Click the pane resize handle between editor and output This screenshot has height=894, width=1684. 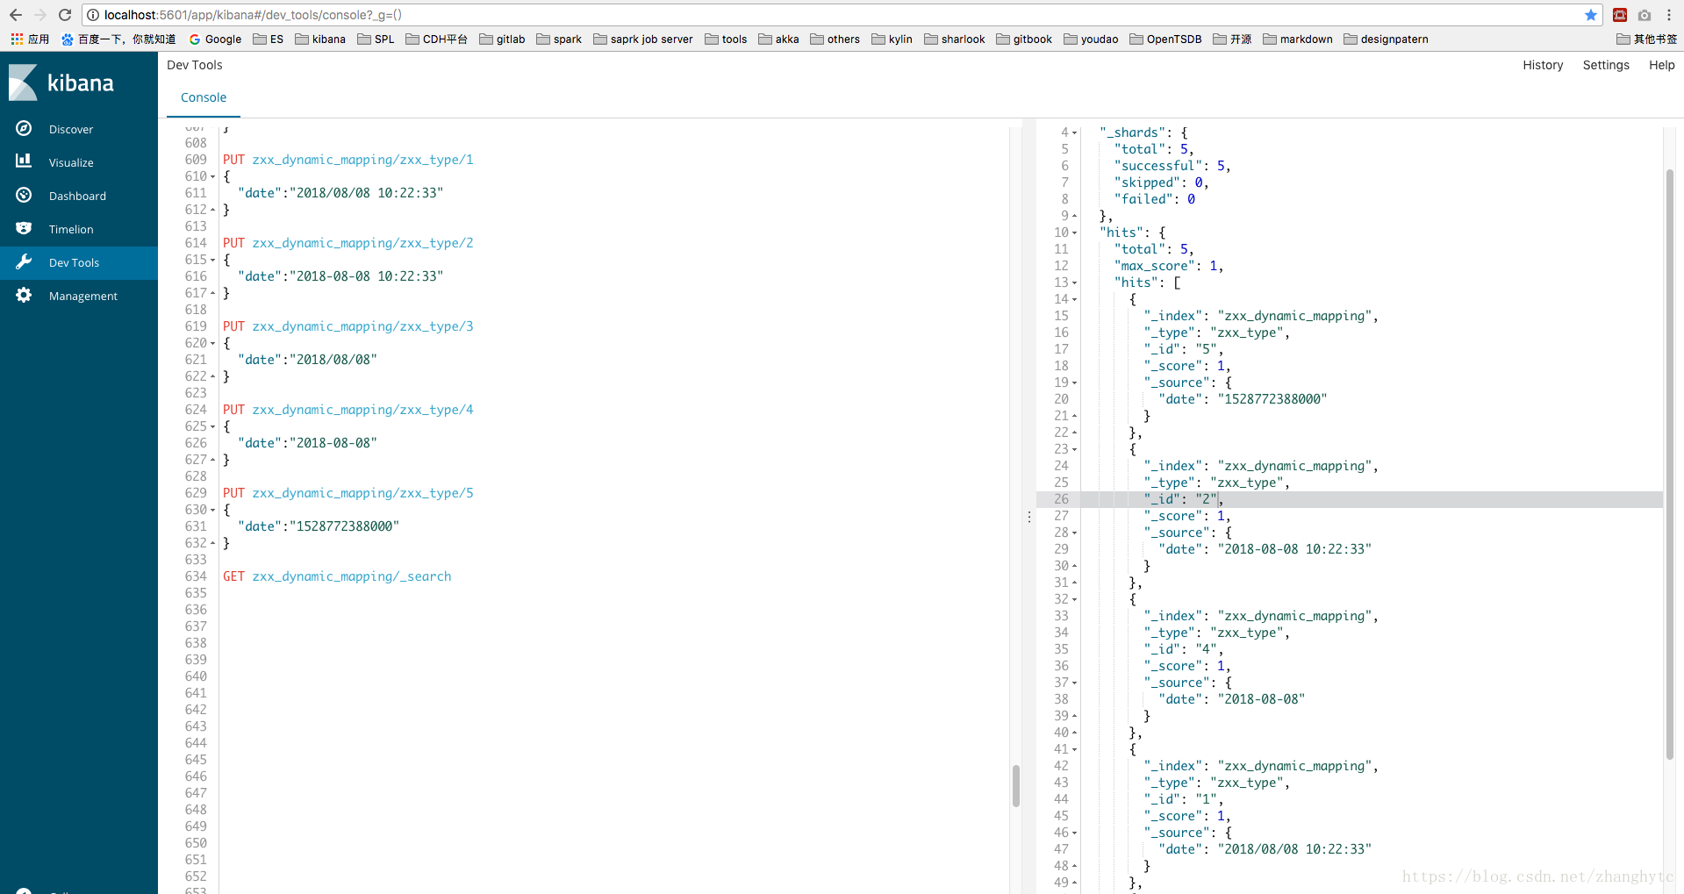pos(1029,517)
